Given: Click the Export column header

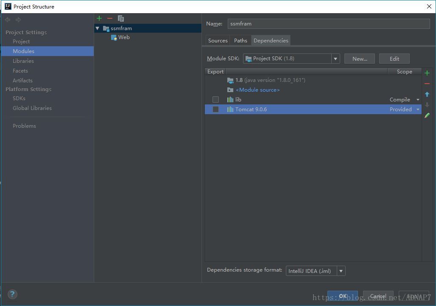Looking at the screenshot, I should click(x=215, y=72).
